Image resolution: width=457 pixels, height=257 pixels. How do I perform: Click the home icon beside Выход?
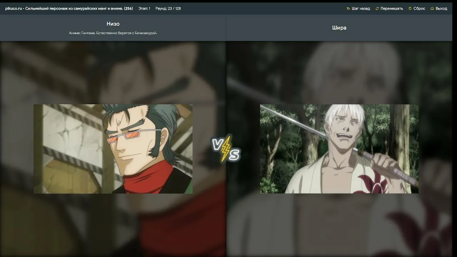[432, 9]
